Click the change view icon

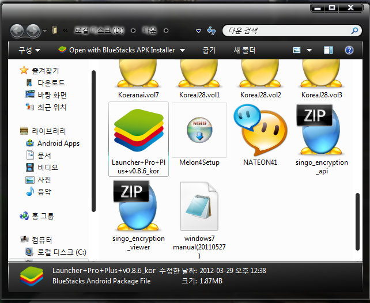point(297,50)
